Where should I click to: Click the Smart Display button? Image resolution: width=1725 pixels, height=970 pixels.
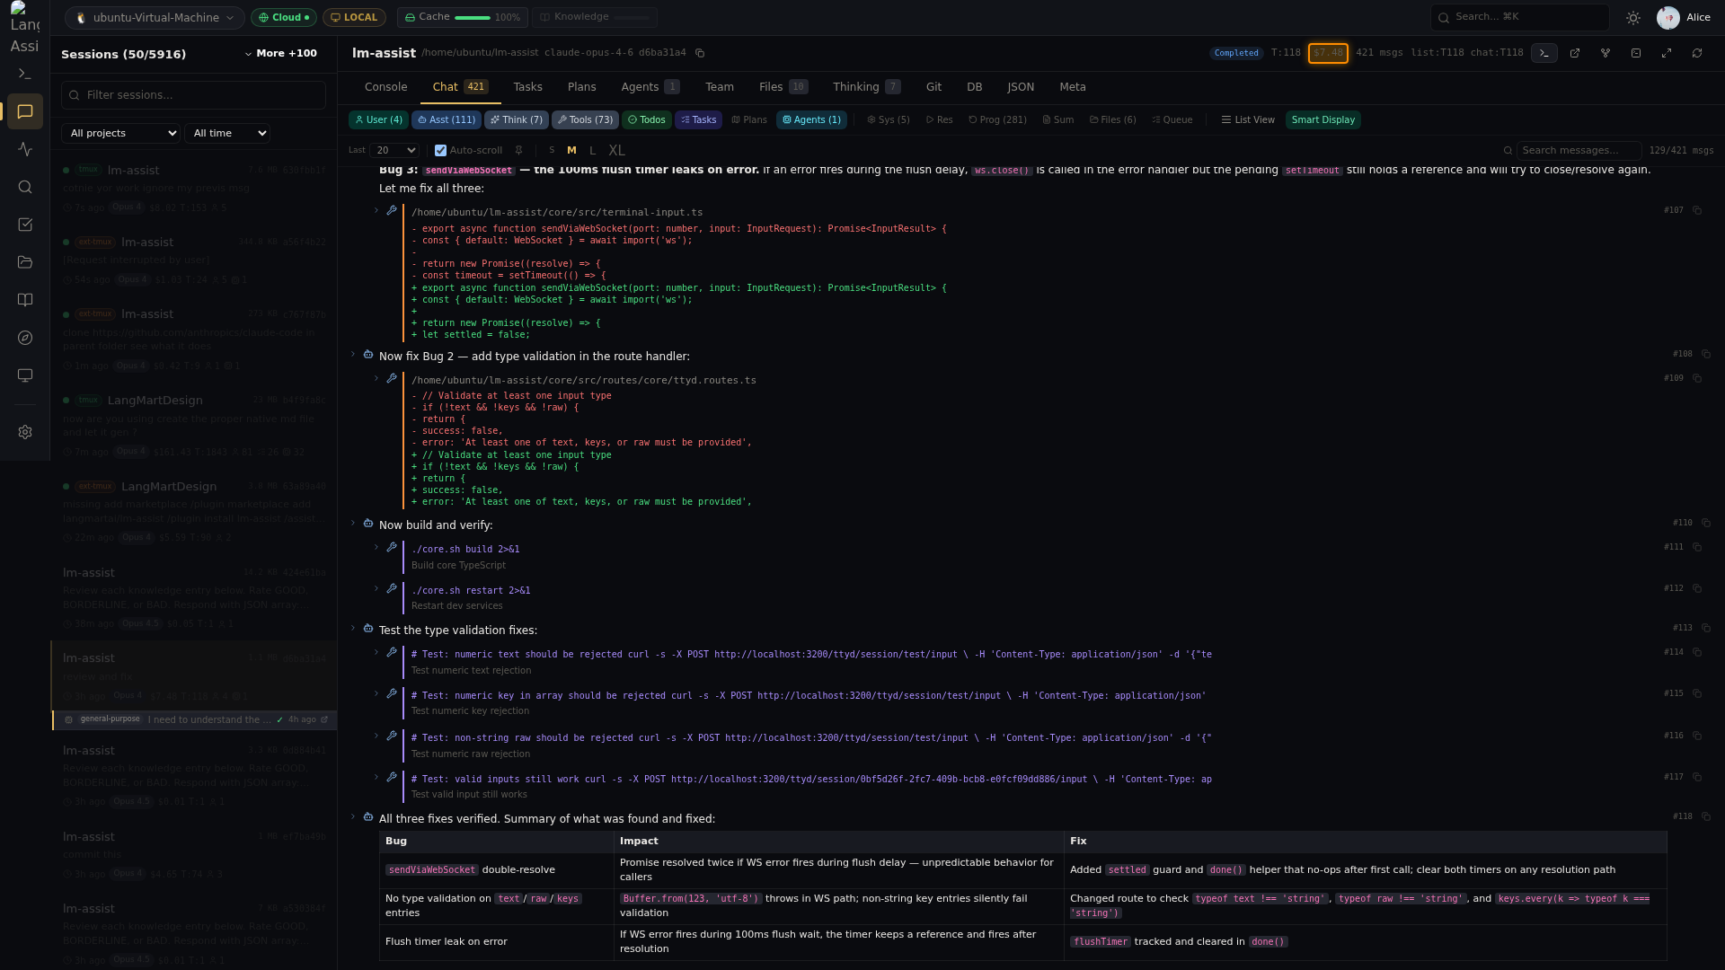coord(1322,119)
